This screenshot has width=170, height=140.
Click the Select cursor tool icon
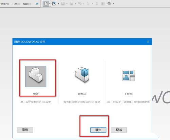pos(88,4)
